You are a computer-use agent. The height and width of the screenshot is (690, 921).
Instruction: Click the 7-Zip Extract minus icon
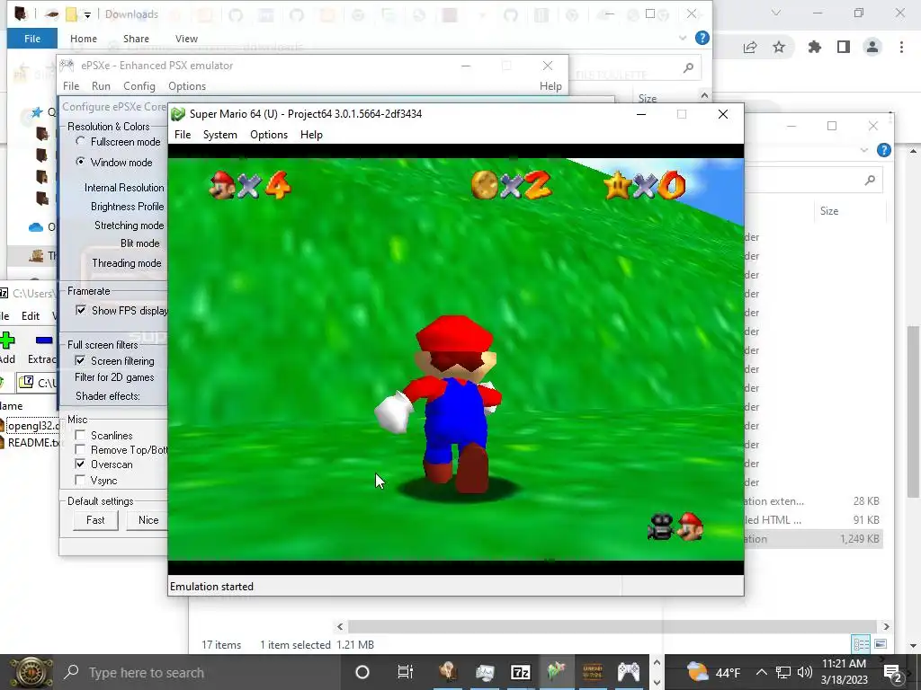(x=44, y=341)
